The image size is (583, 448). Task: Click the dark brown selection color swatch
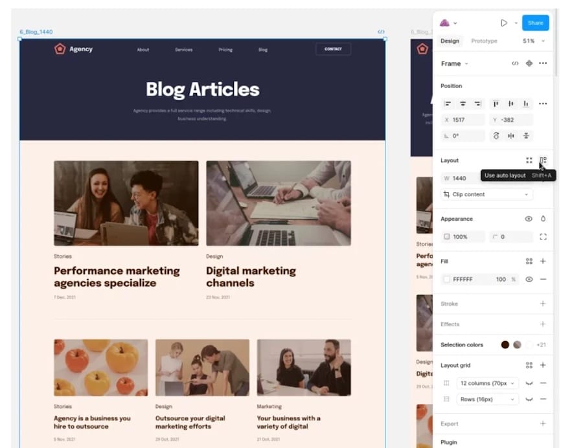(x=505, y=345)
